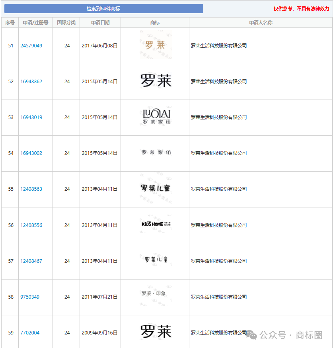Open trademark record 16943002
The width and height of the screenshot is (333, 348).
pyautogui.click(x=31, y=153)
